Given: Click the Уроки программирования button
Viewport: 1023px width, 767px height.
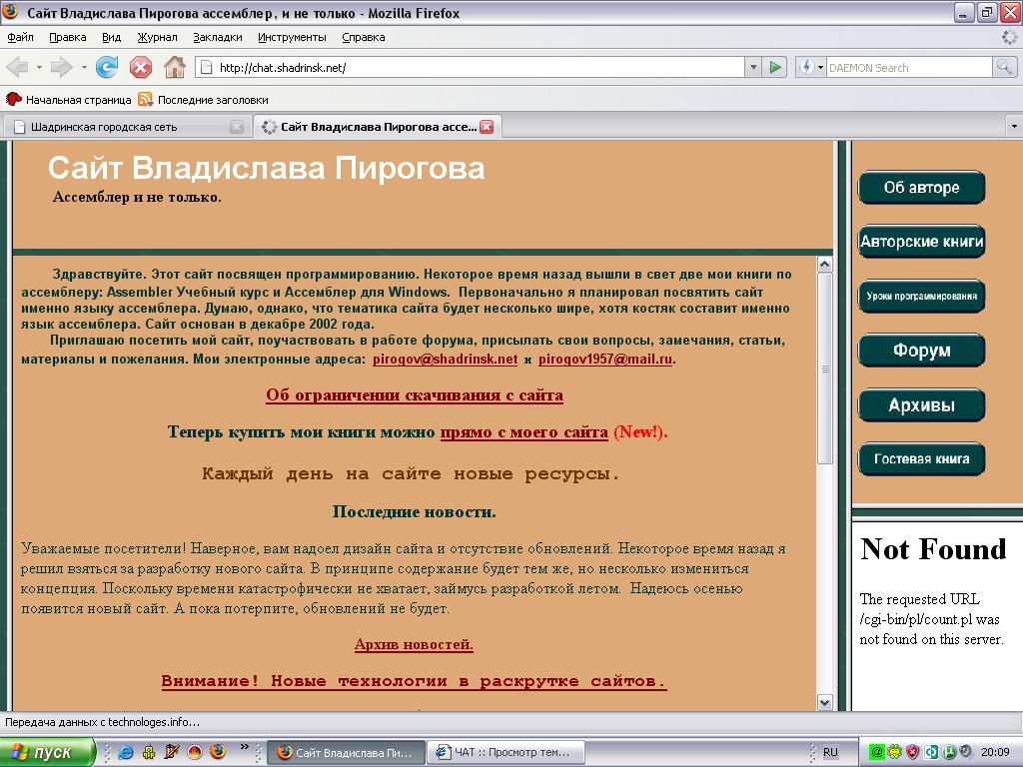Looking at the screenshot, I should click(921, 296).
